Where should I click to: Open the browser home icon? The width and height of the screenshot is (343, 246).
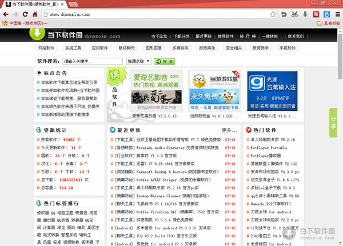[x=35, y=14]
